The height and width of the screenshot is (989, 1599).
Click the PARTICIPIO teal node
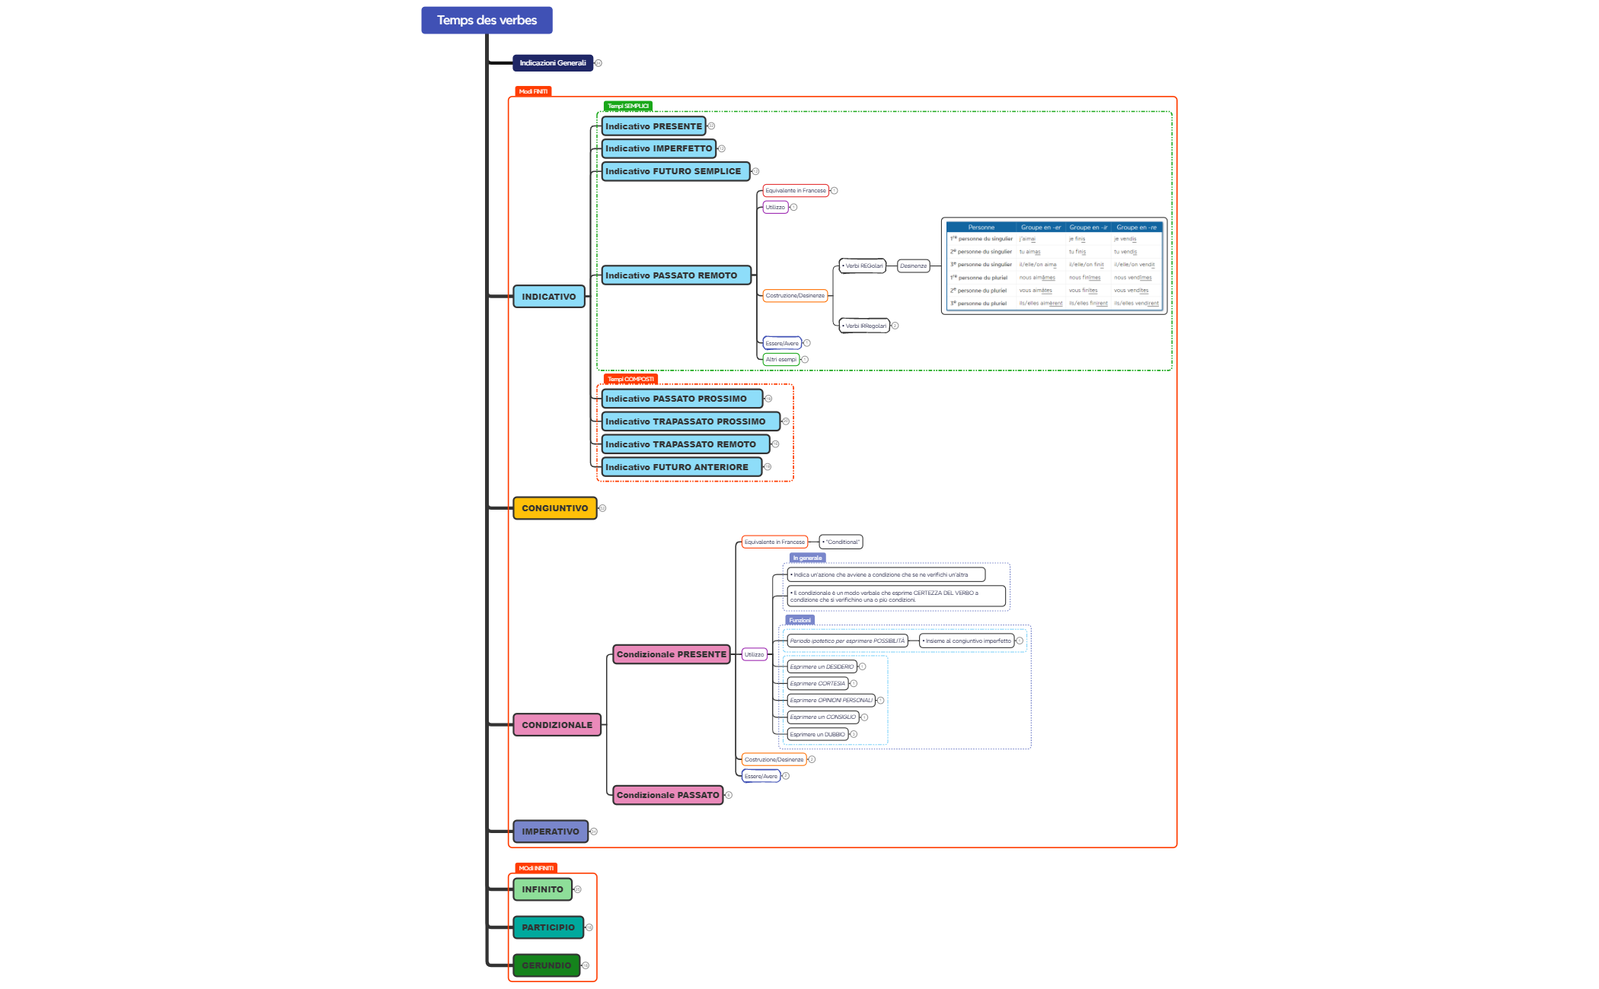point(547,927)
